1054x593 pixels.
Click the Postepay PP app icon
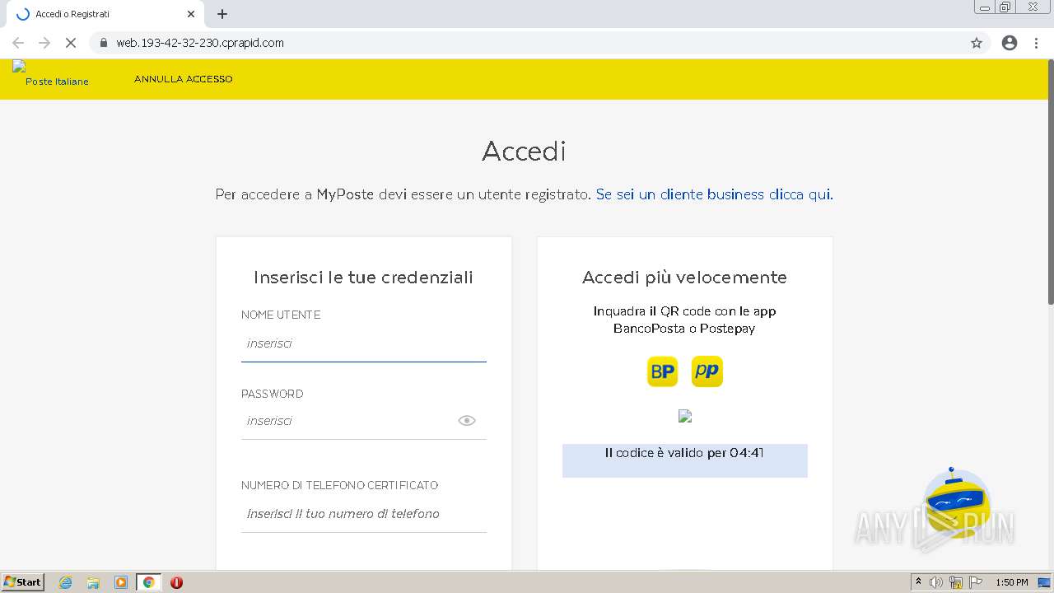click(707, 371)
